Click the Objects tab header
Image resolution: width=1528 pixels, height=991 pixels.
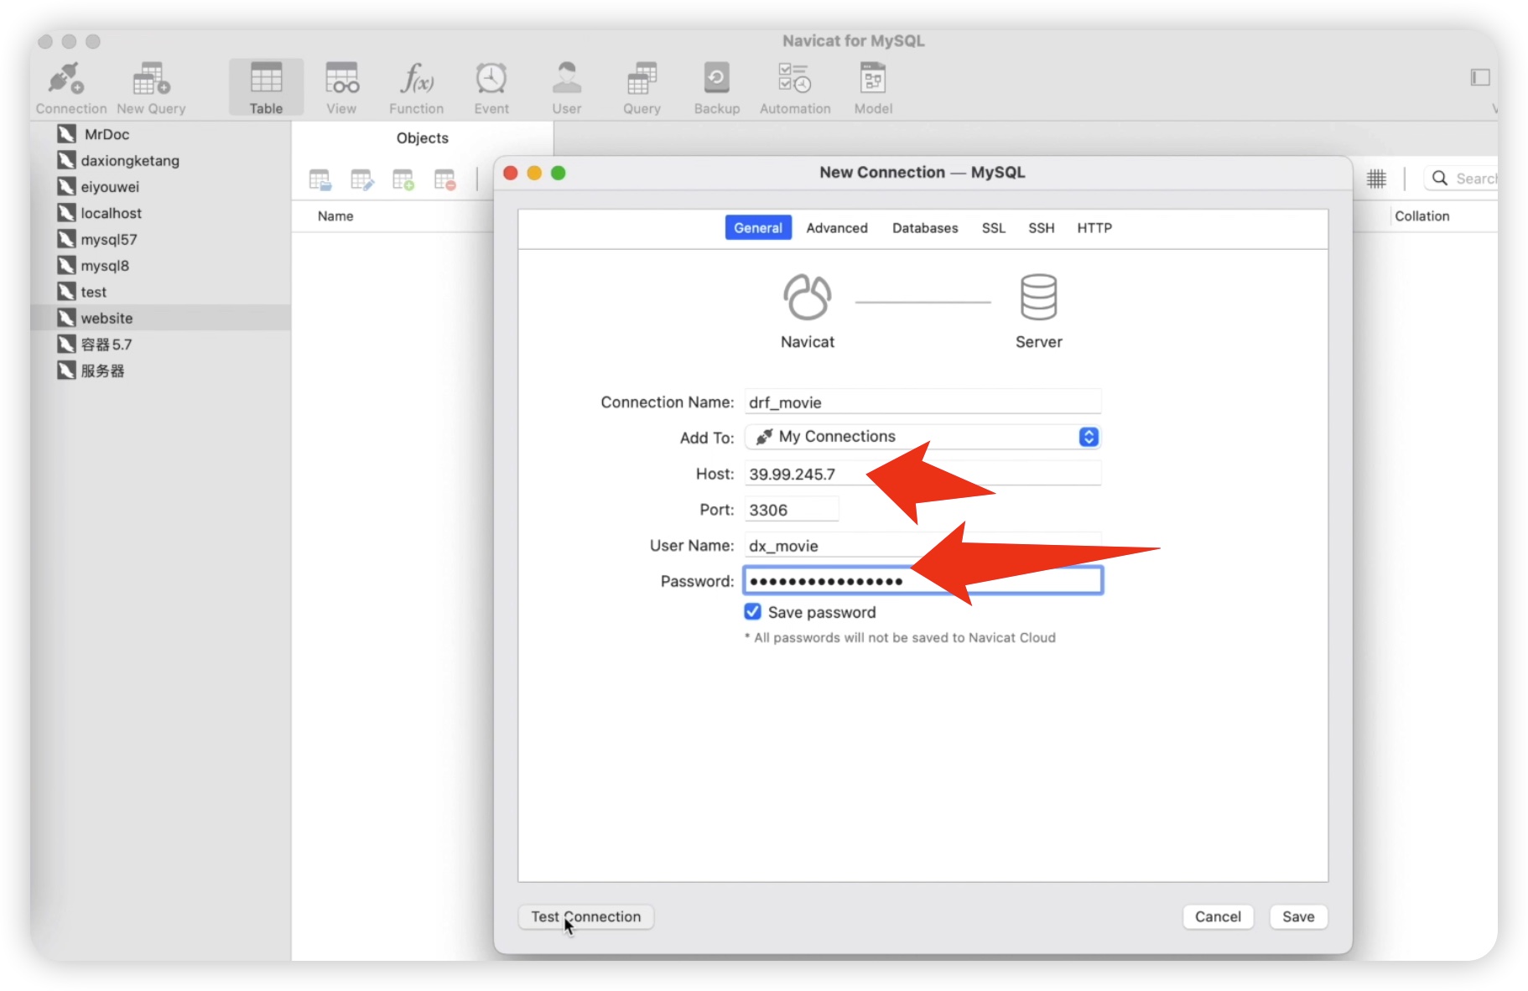click(x=422, y=138)
